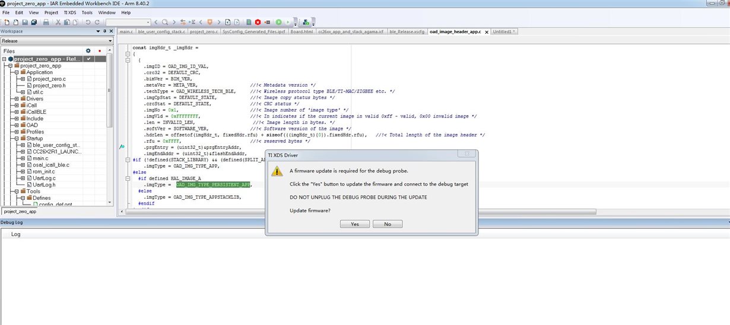This screenshot has height=325, width=730.
Task: Expand the OAD folder
Action: click(x=17, y=125)
